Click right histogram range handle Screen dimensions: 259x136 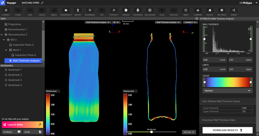click(x=251, y=39)
